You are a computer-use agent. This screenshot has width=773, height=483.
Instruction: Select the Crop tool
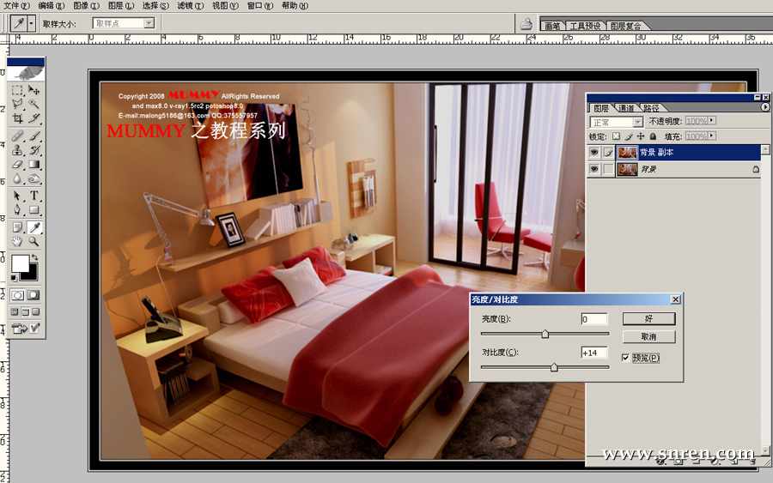[x=18, y=118]
